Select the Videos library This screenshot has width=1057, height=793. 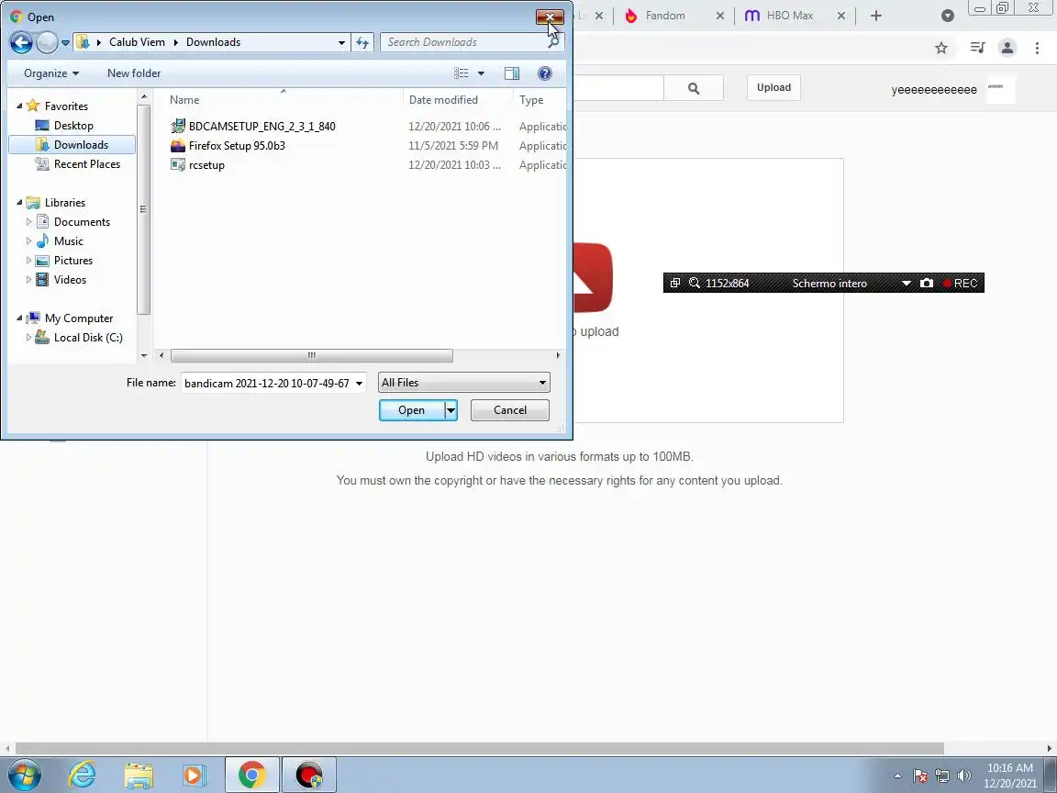70,279
